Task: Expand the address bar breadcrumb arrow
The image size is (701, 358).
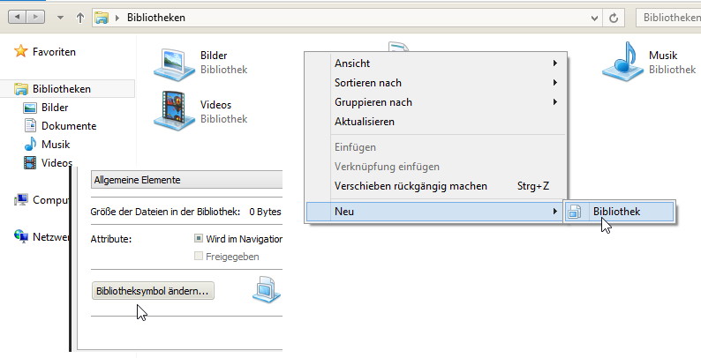Action: [x=117, y=18]
